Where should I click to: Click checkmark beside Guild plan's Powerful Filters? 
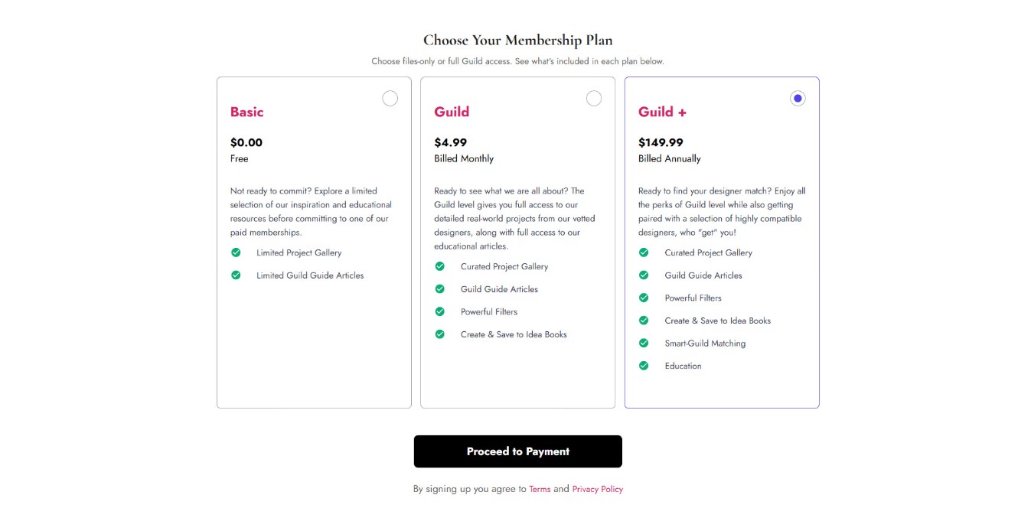(440, 311)
